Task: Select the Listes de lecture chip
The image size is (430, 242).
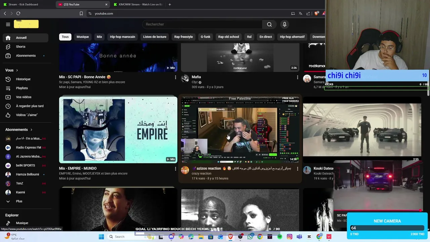Action: (x=155, y=37)
